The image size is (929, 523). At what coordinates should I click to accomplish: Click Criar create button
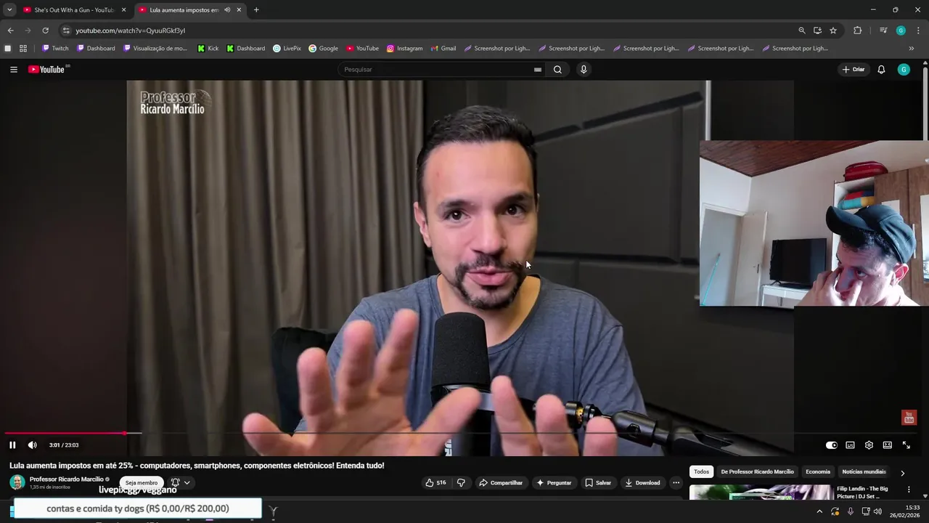(x=854, y=70)
